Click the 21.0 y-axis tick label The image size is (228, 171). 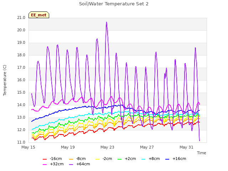(x=21, y=18)
